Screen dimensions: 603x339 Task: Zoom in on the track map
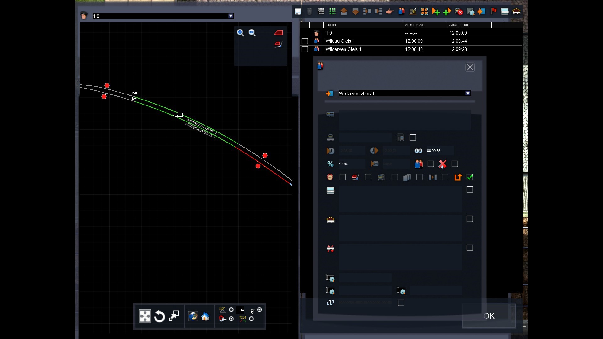[x=241, y=33]
